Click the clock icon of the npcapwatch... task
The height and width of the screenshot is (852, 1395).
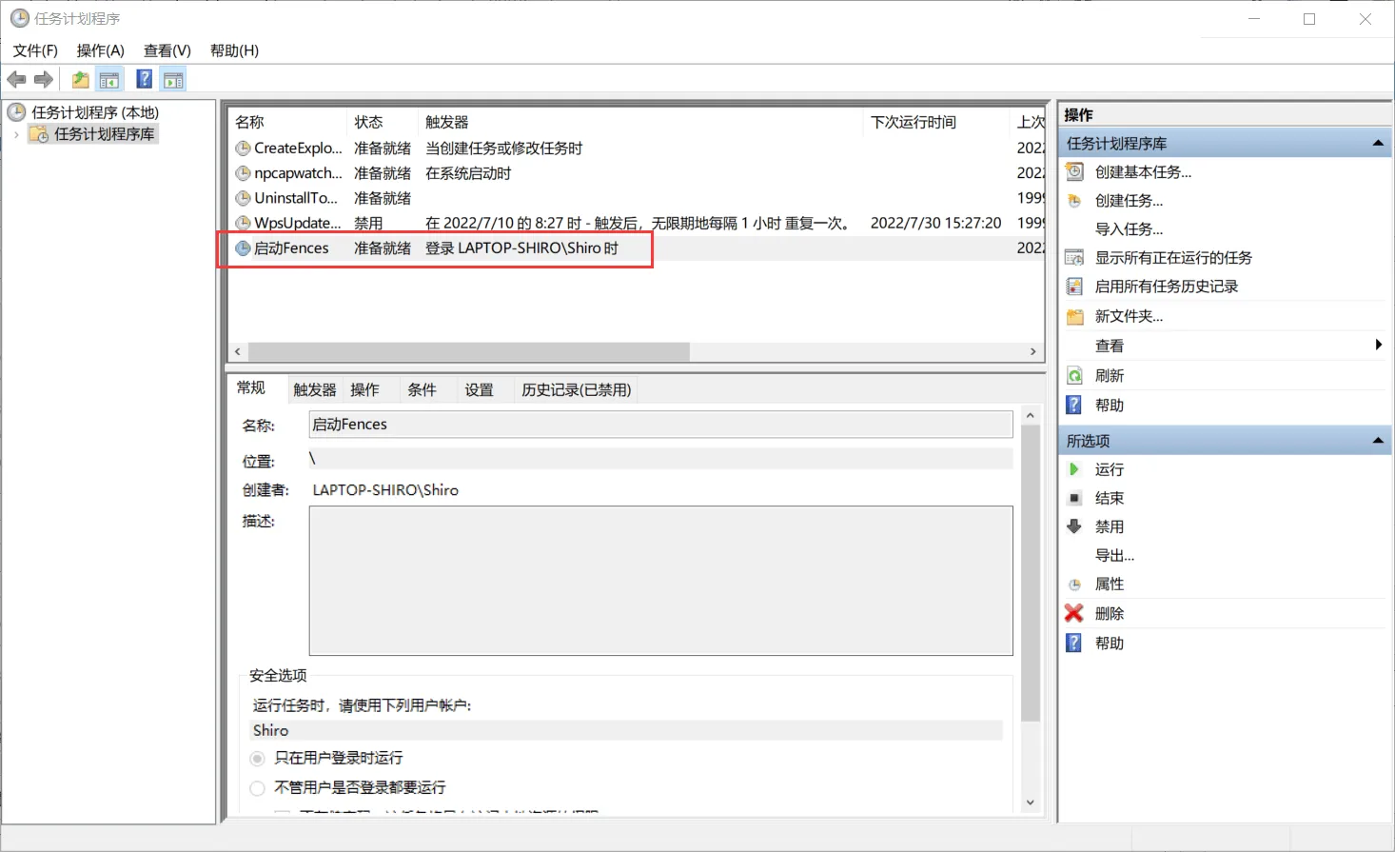click(244, 173)
